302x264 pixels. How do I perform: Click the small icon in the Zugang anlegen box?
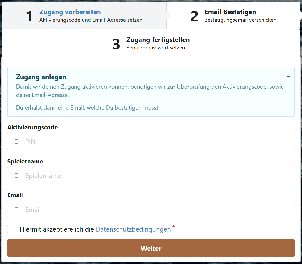pos(288,75)
